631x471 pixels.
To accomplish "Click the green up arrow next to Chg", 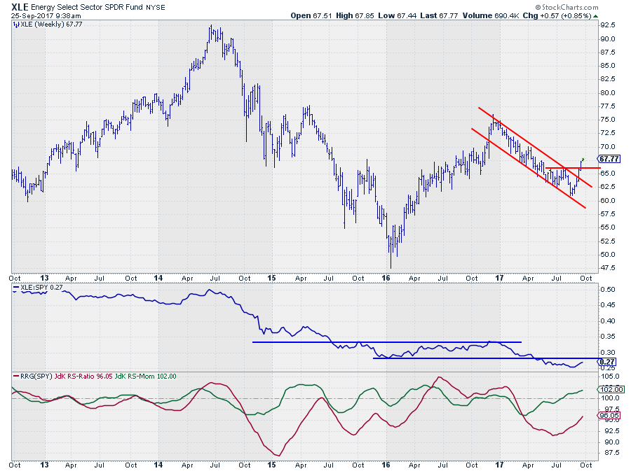I will 595,16.
